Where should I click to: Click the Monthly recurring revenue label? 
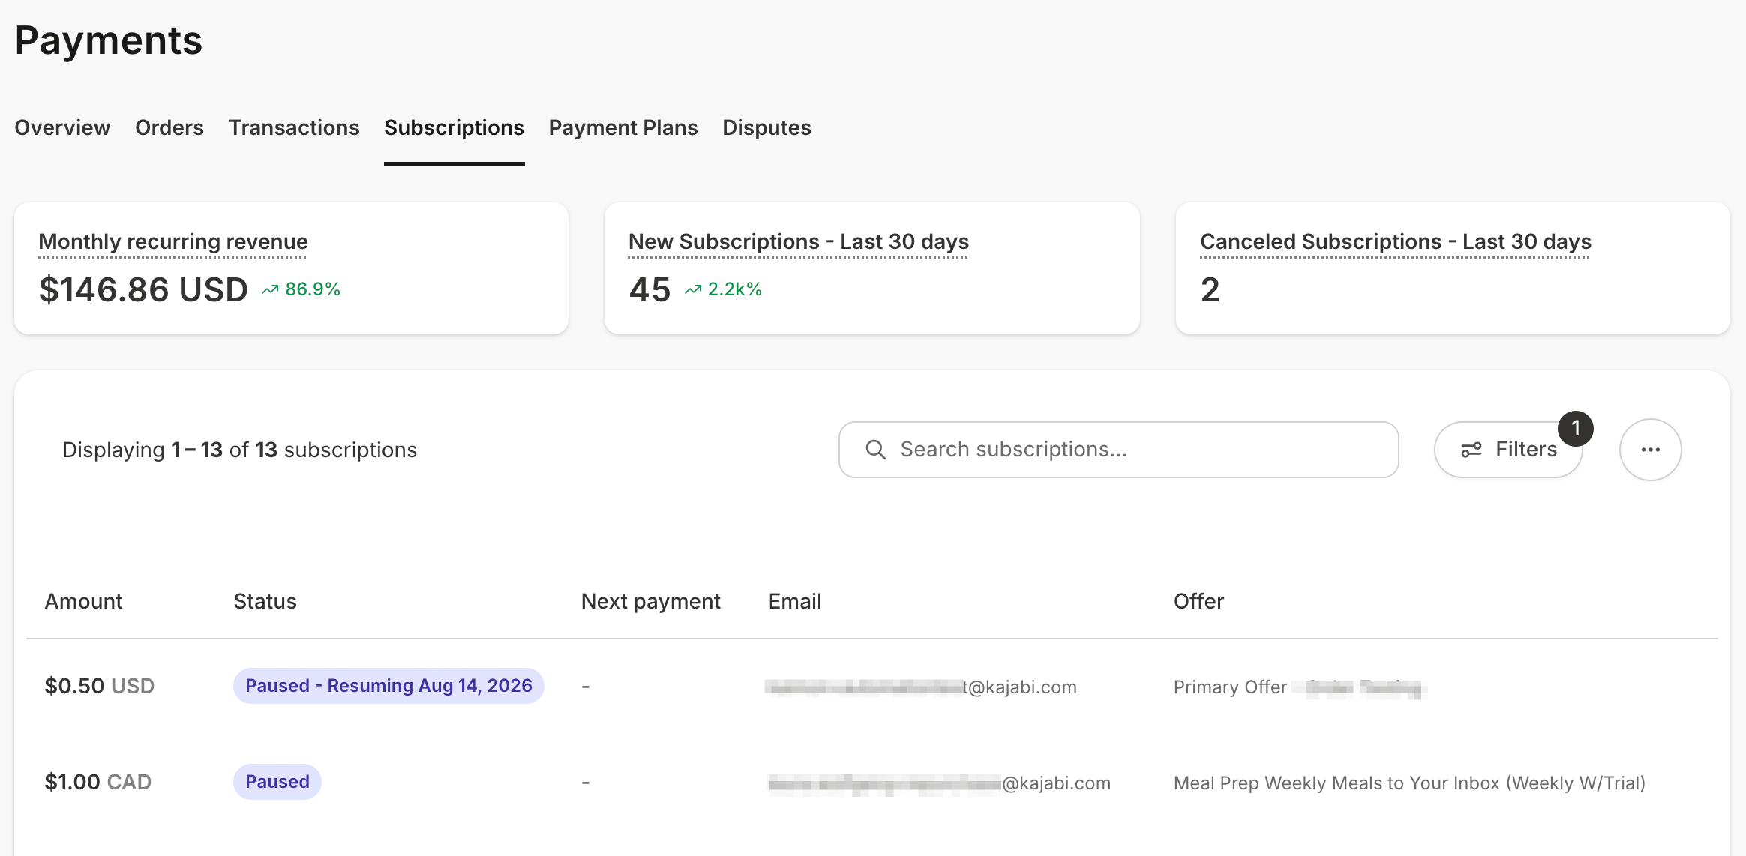(173, 241)
